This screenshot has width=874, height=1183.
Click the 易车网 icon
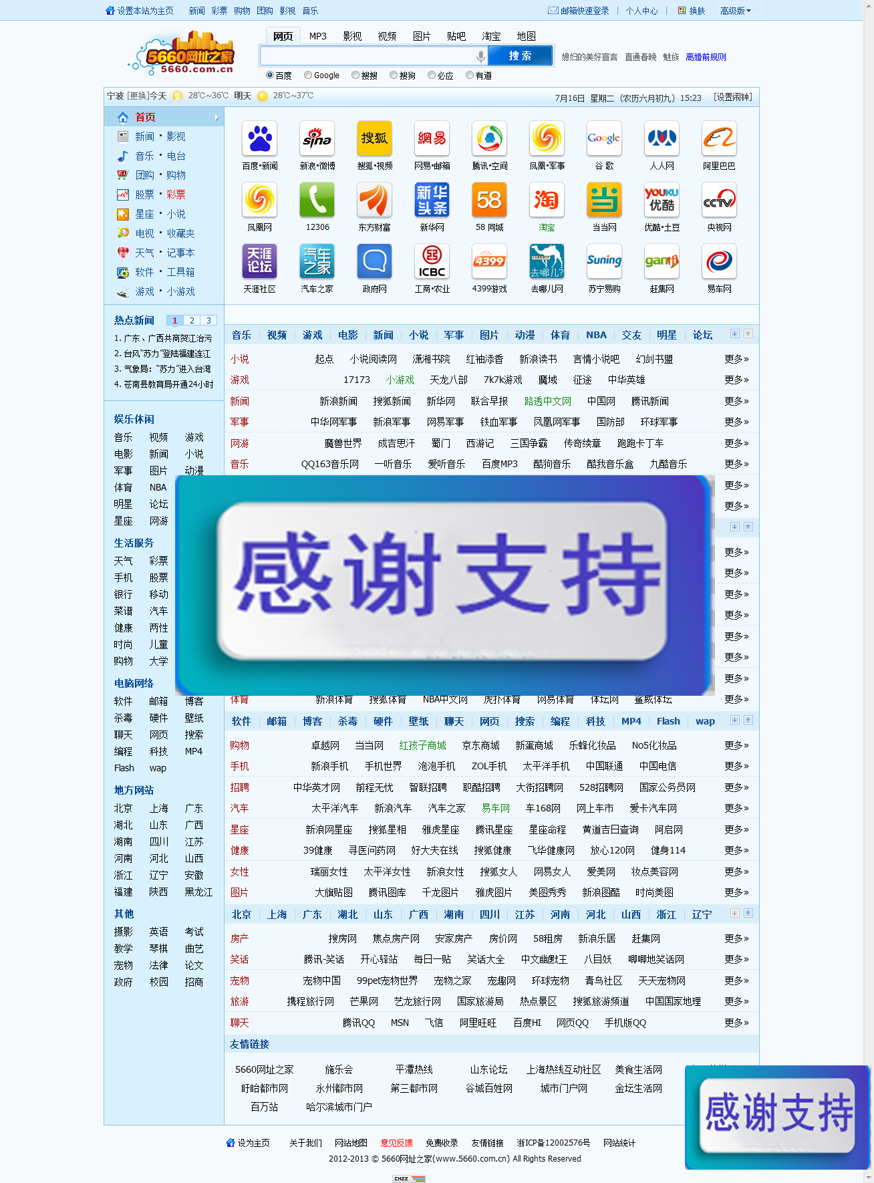(x=720, y=261)
